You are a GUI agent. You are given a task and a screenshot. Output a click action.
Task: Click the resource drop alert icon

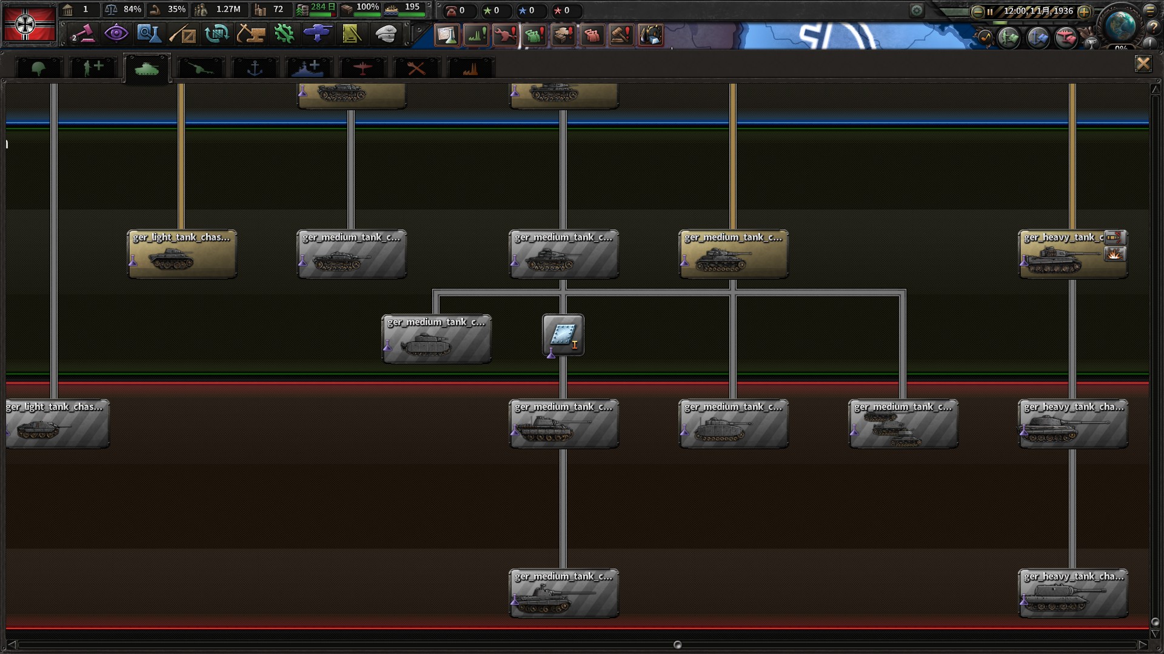point(651,35)
